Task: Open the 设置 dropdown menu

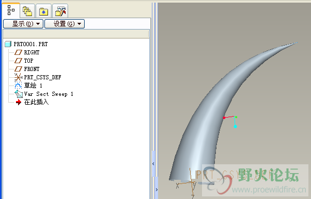Action: (x=65, y=24)
